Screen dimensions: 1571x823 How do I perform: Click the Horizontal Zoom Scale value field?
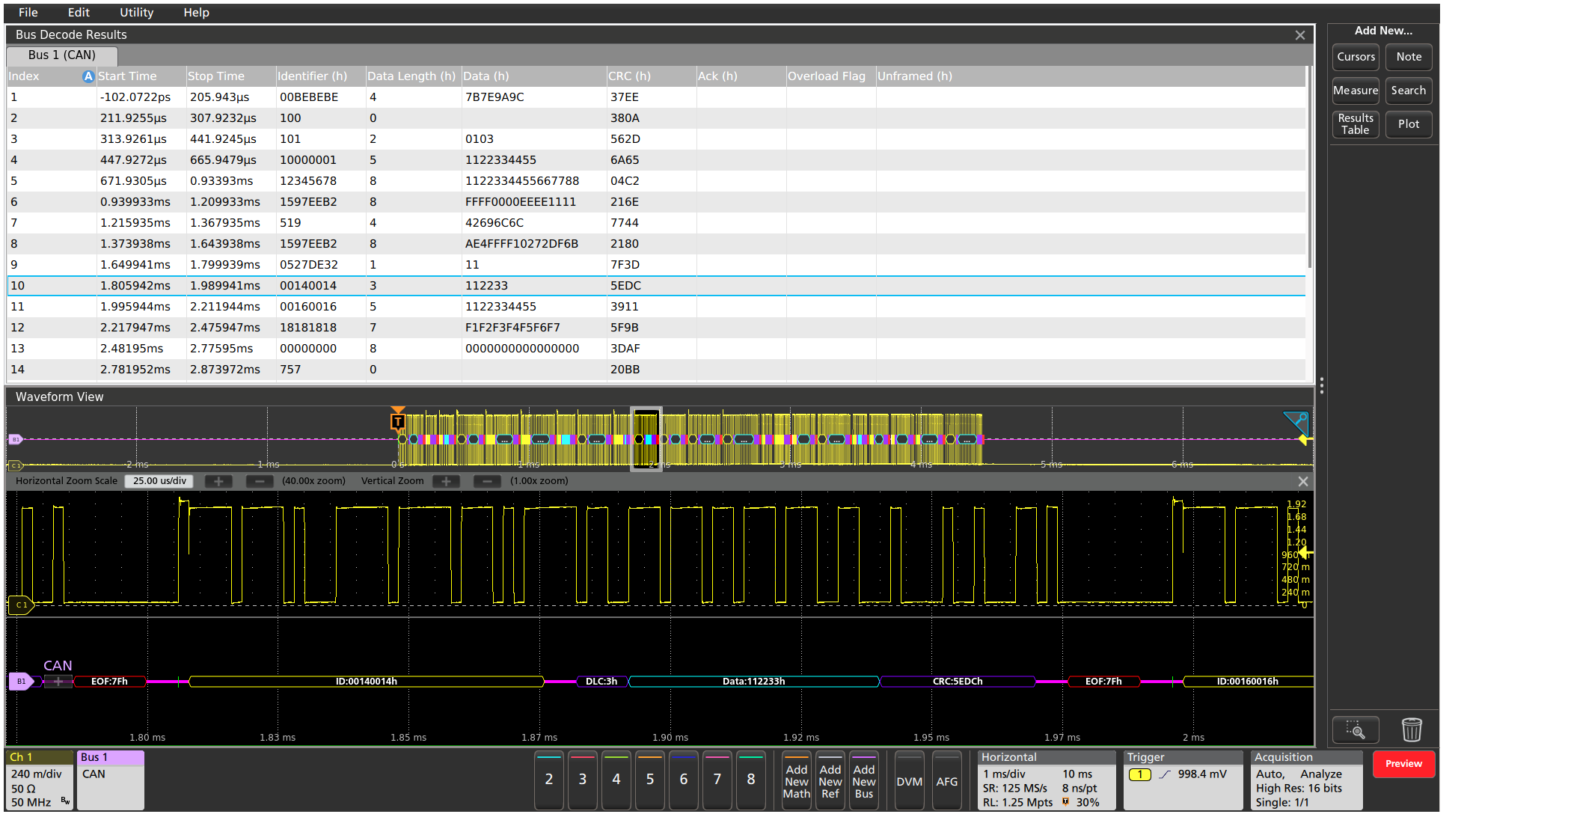pos(159,481)
